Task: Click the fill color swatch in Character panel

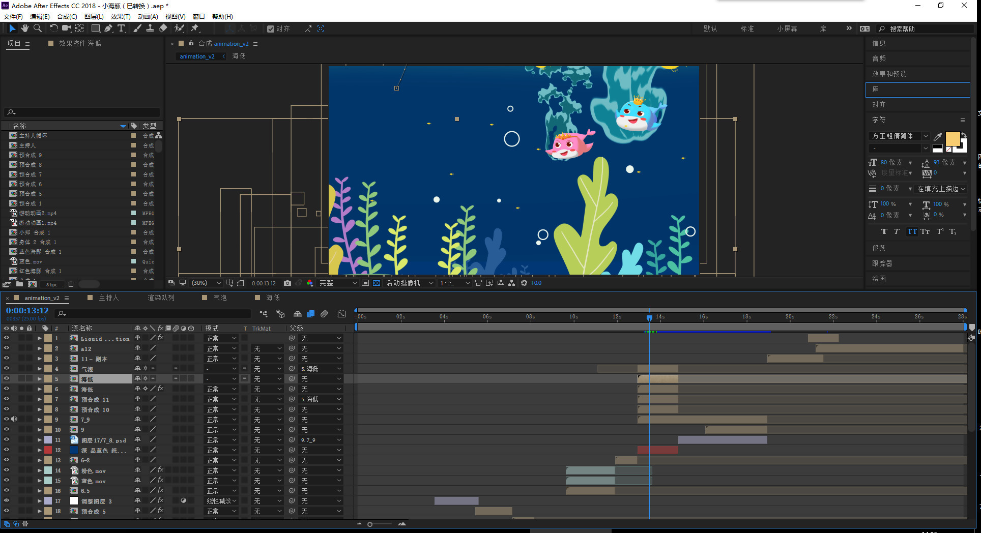Action: coord(953,138)
